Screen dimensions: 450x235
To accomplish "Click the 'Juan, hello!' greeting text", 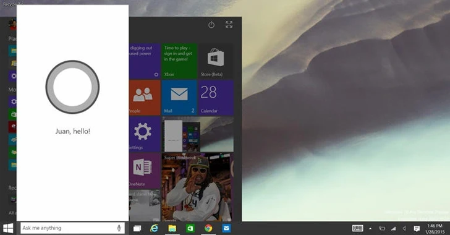I will 72,132.
